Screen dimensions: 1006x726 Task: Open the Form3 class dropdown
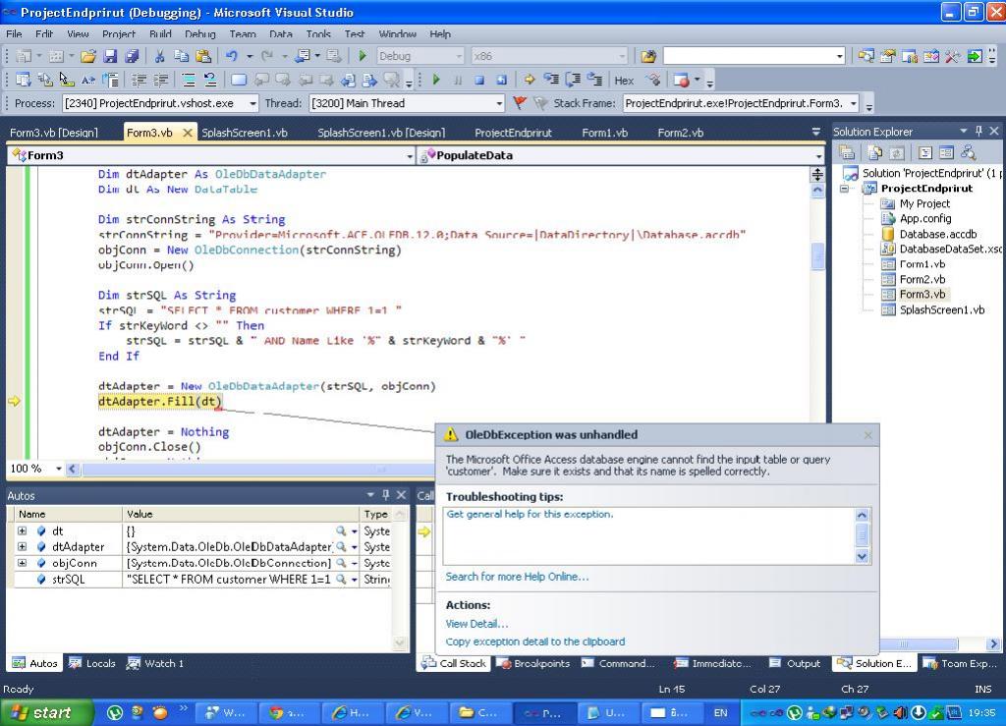410,156
